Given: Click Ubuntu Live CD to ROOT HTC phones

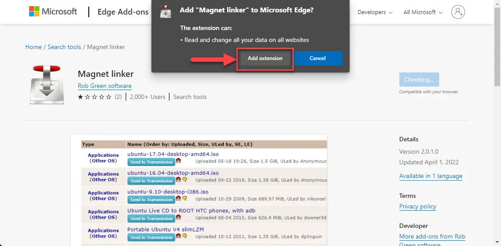Looking at the screenshot, I should click(191, 211).
